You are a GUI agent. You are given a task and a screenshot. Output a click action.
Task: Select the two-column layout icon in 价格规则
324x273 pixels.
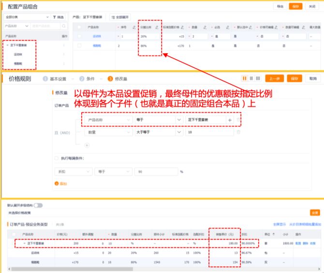pyautogui.click(x=245, y=78)
